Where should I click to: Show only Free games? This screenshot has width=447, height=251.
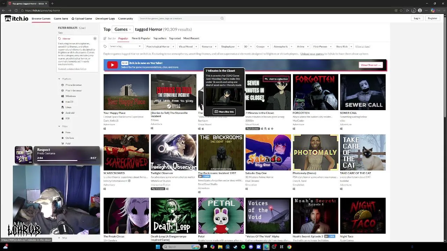(66, 132)
